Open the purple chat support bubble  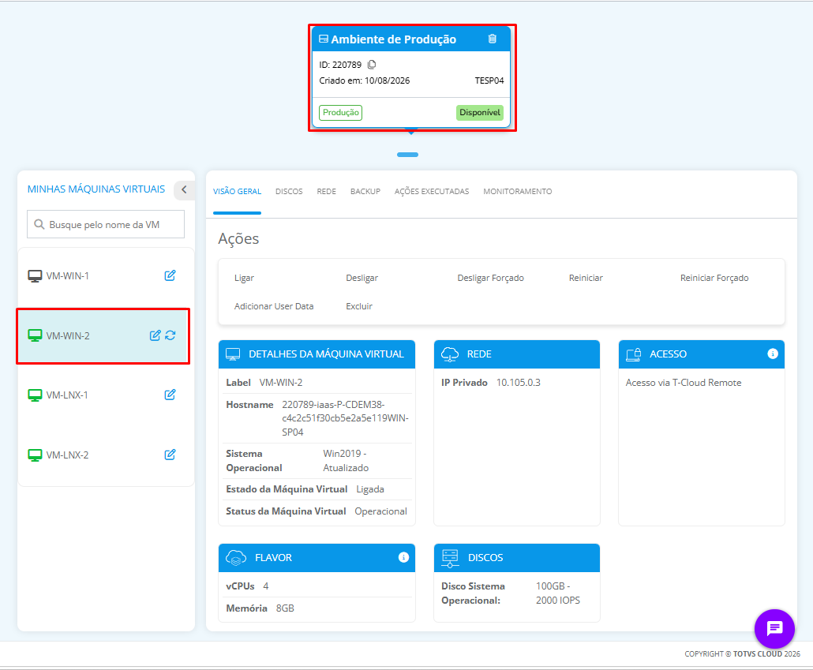tap(774, 629)
